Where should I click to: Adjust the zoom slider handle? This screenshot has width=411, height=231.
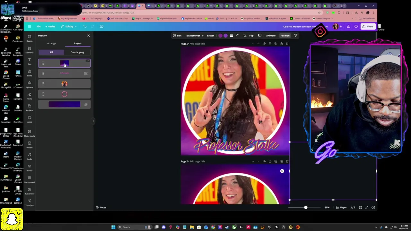tap(306, 208)
